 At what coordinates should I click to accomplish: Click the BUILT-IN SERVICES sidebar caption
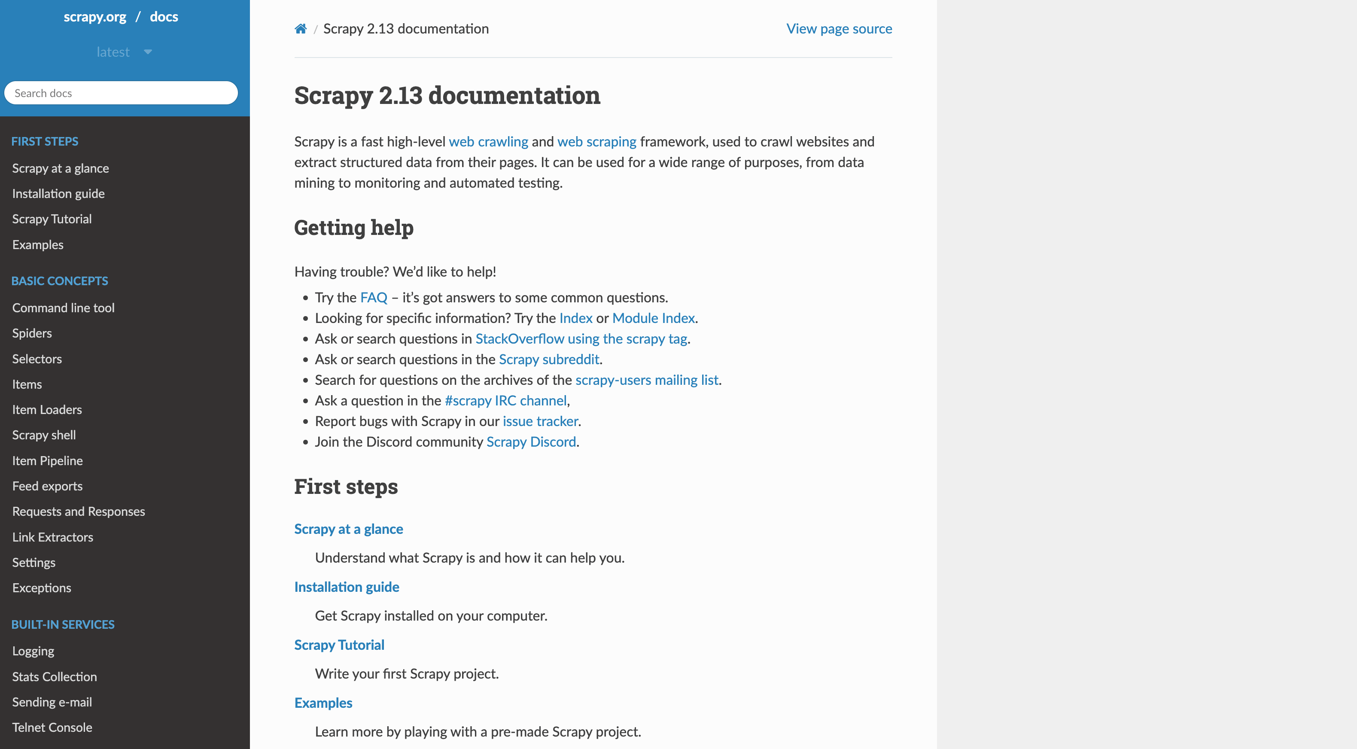tap(63, 624)
